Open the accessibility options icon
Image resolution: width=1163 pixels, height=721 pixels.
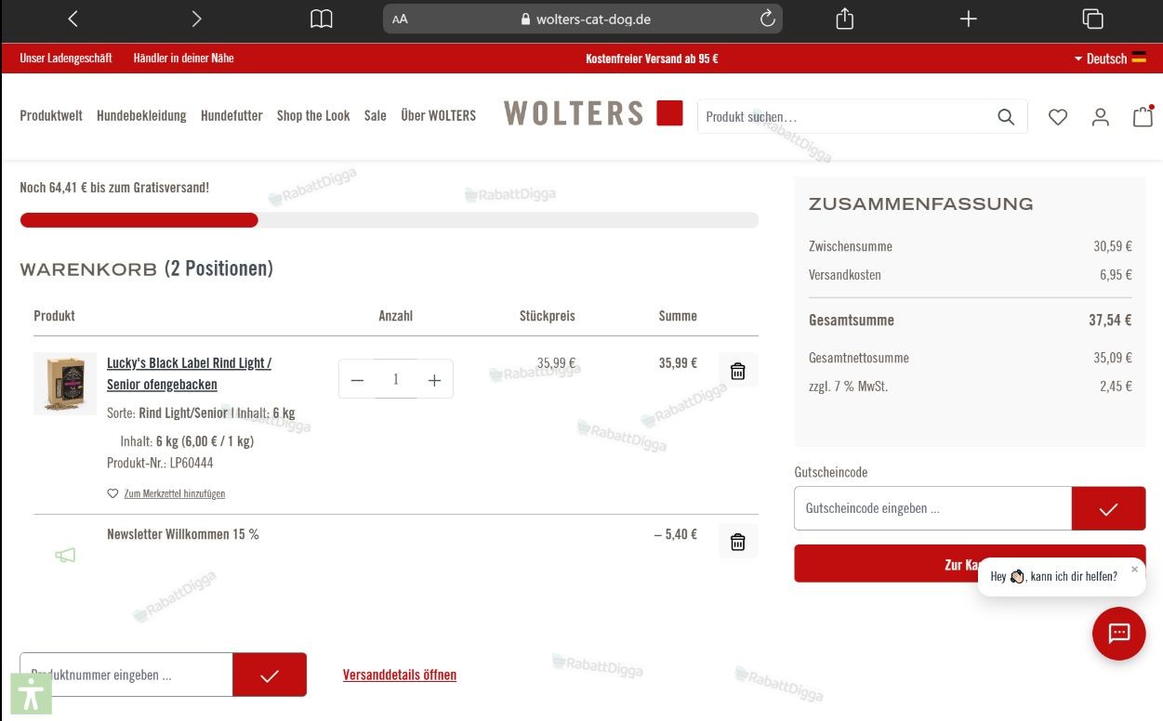31,693
